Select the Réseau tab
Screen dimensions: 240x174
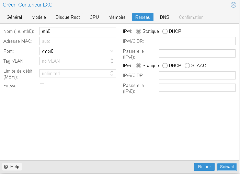click(143, 17)
